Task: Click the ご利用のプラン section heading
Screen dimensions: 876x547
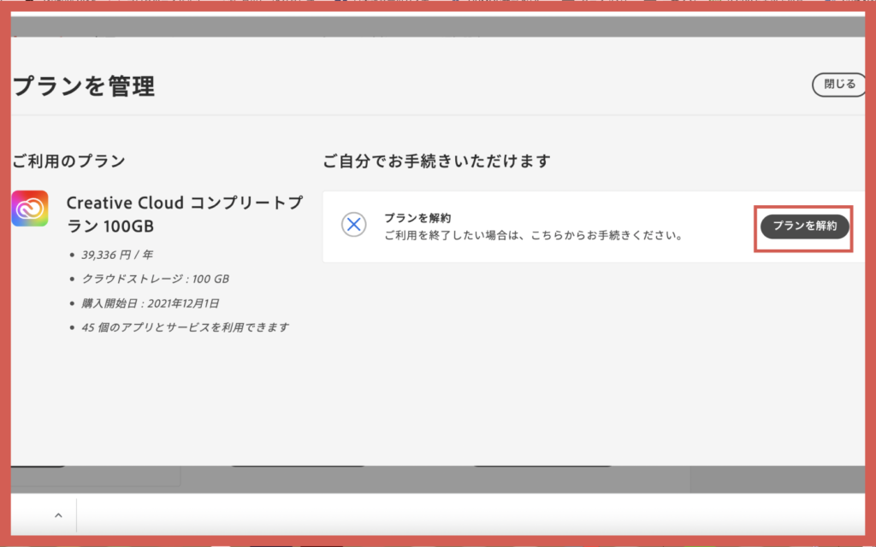Action: (68, 162)
